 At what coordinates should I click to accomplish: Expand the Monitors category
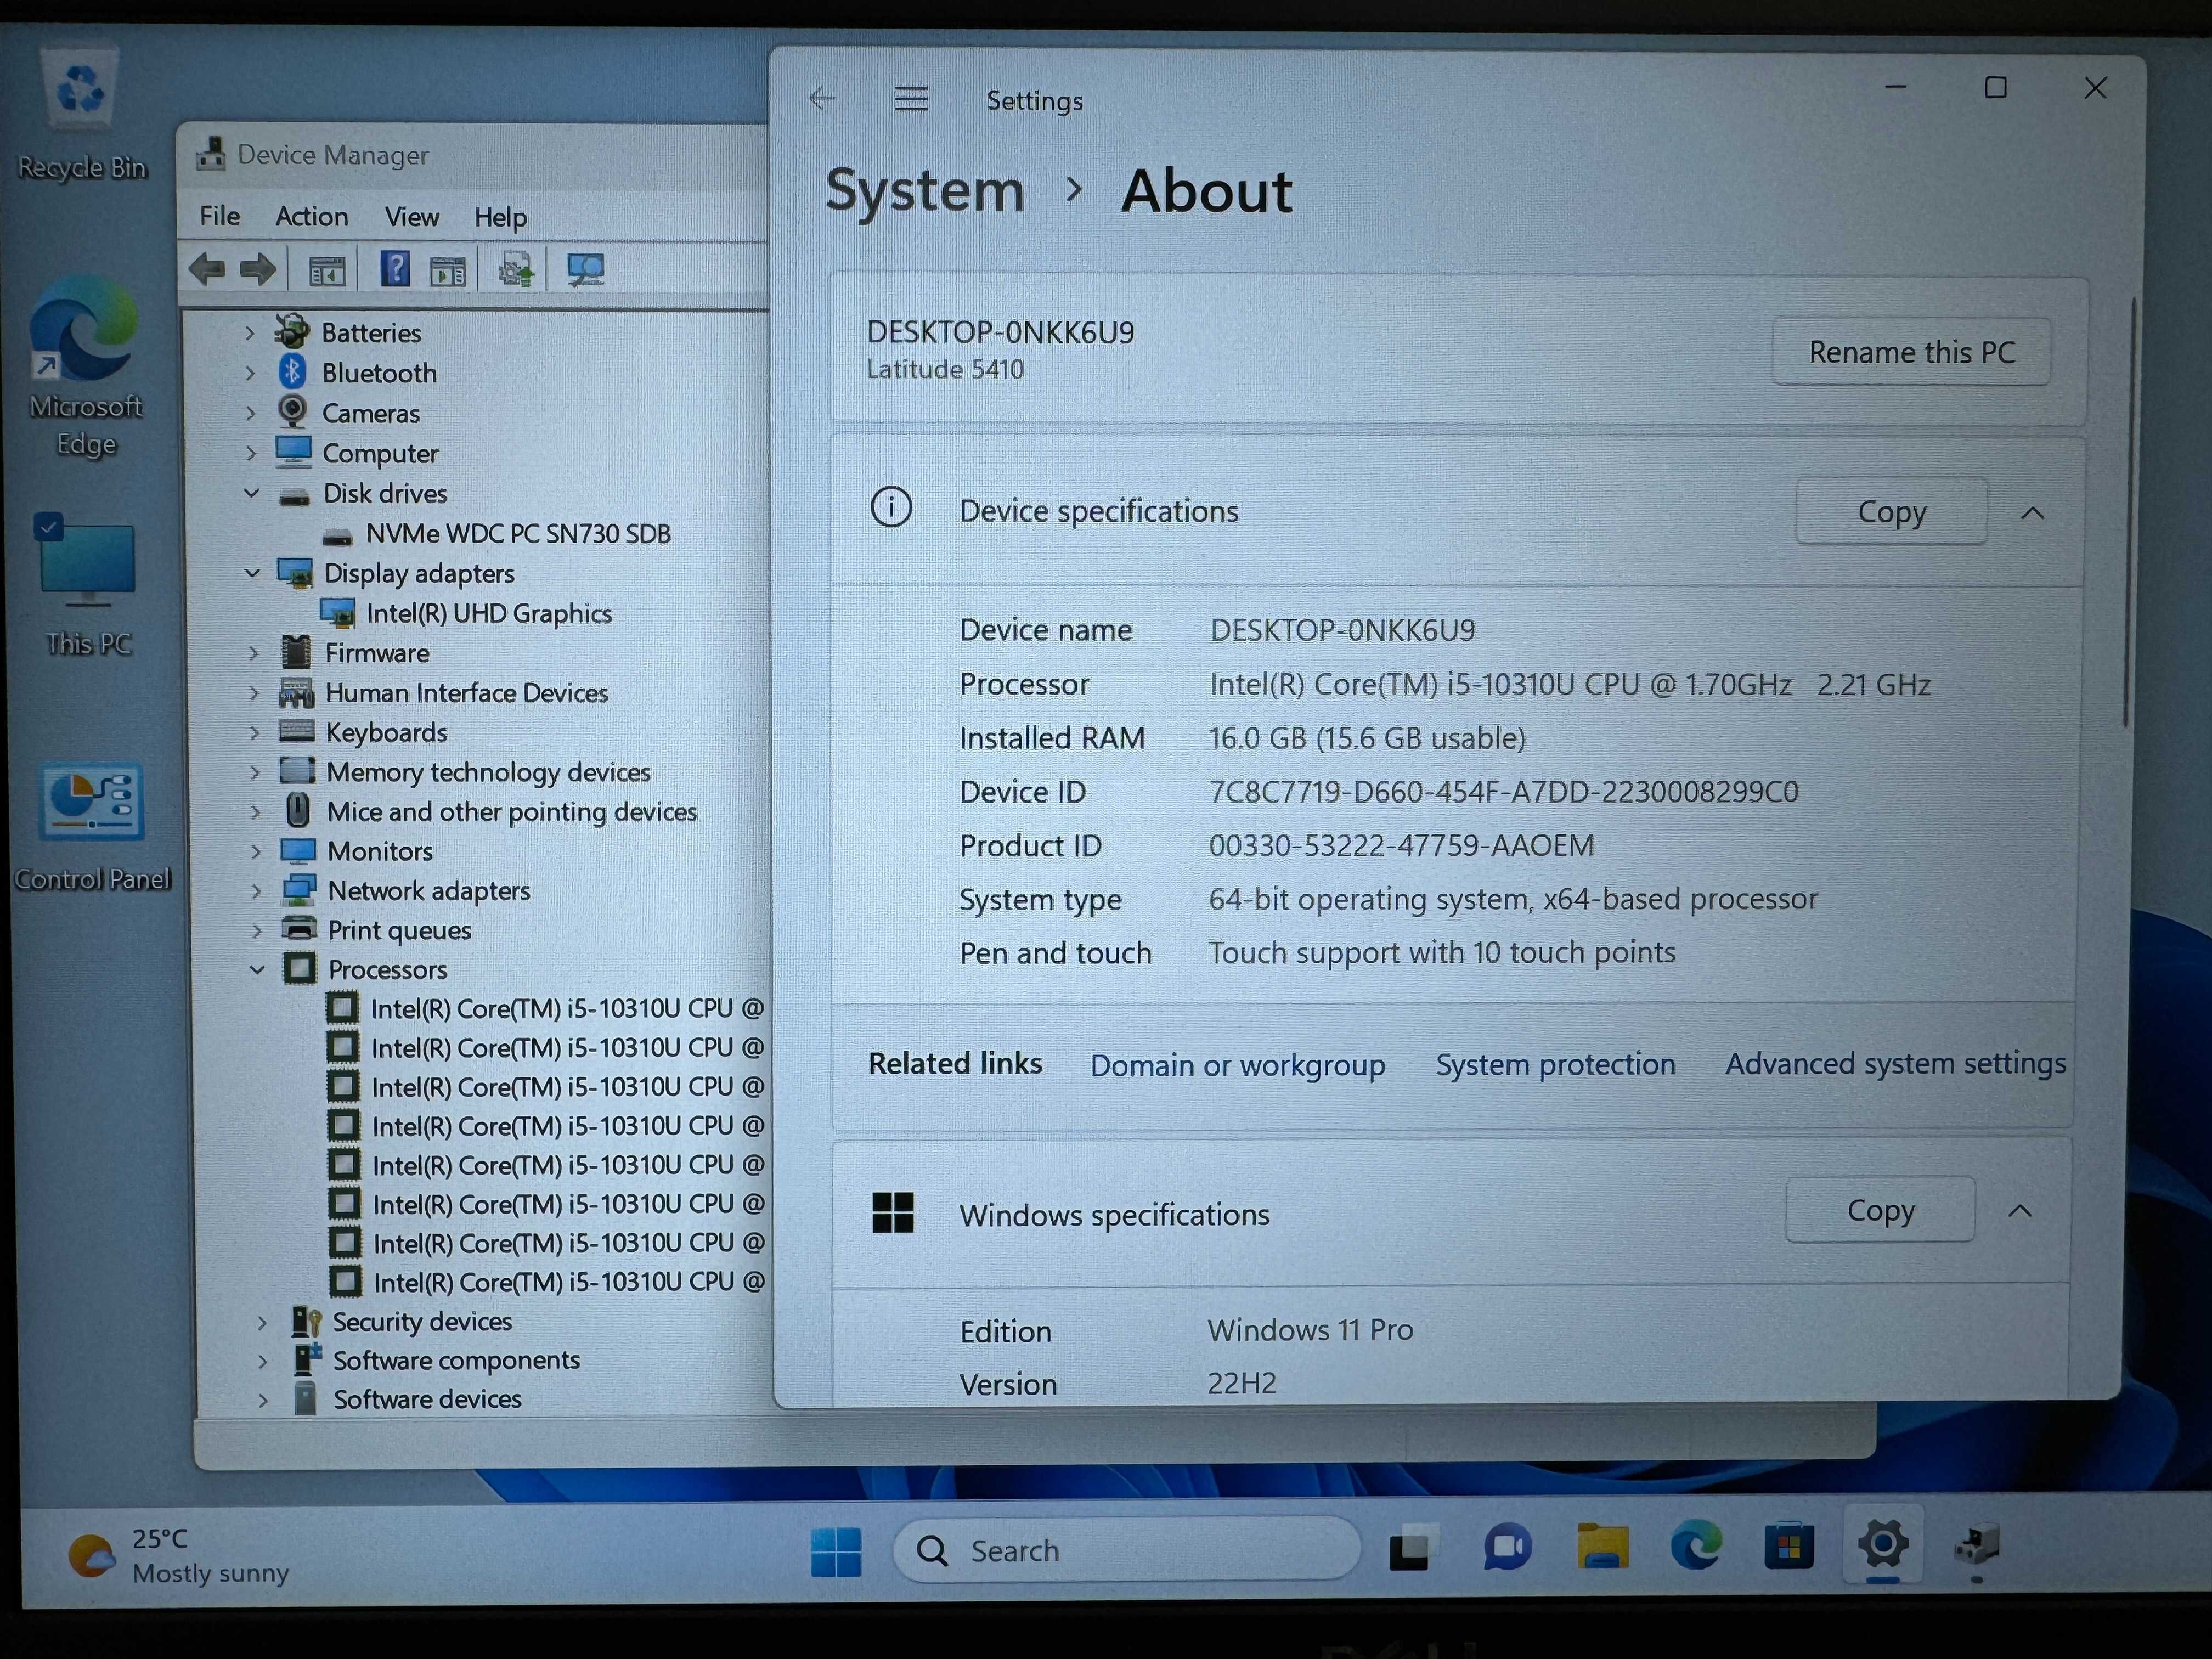tap(255, 851)
